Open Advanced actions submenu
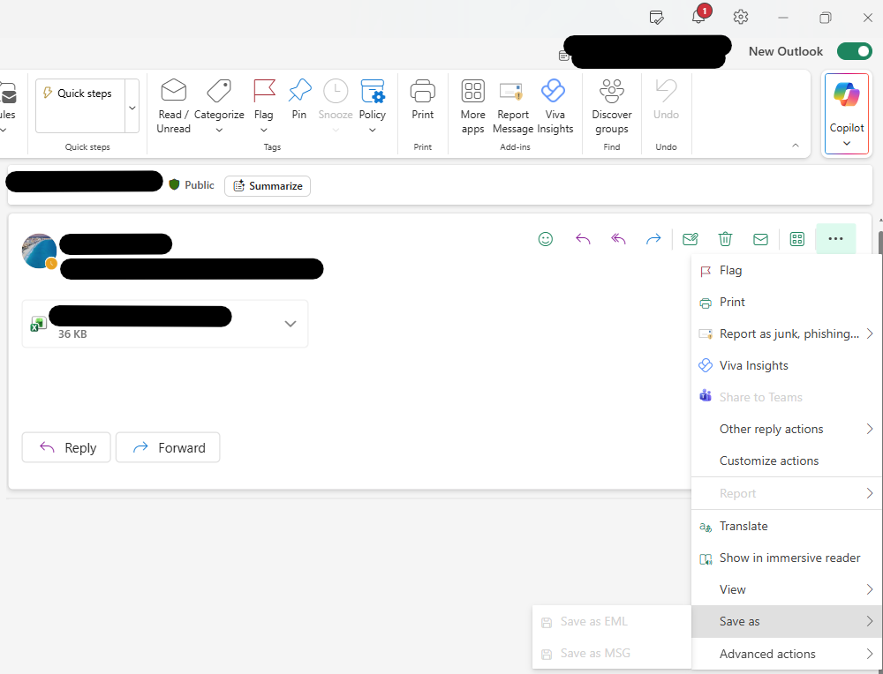Screen dimensions: 883x674 (787, 654)
